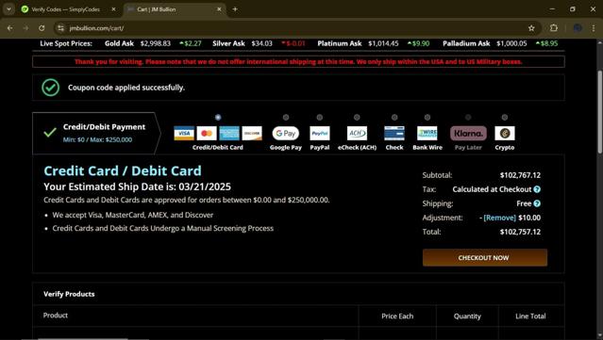Viewport: 603px width, 340px height.
Task: Select the Google Pay radio button
Action: (x=286, y=117)
